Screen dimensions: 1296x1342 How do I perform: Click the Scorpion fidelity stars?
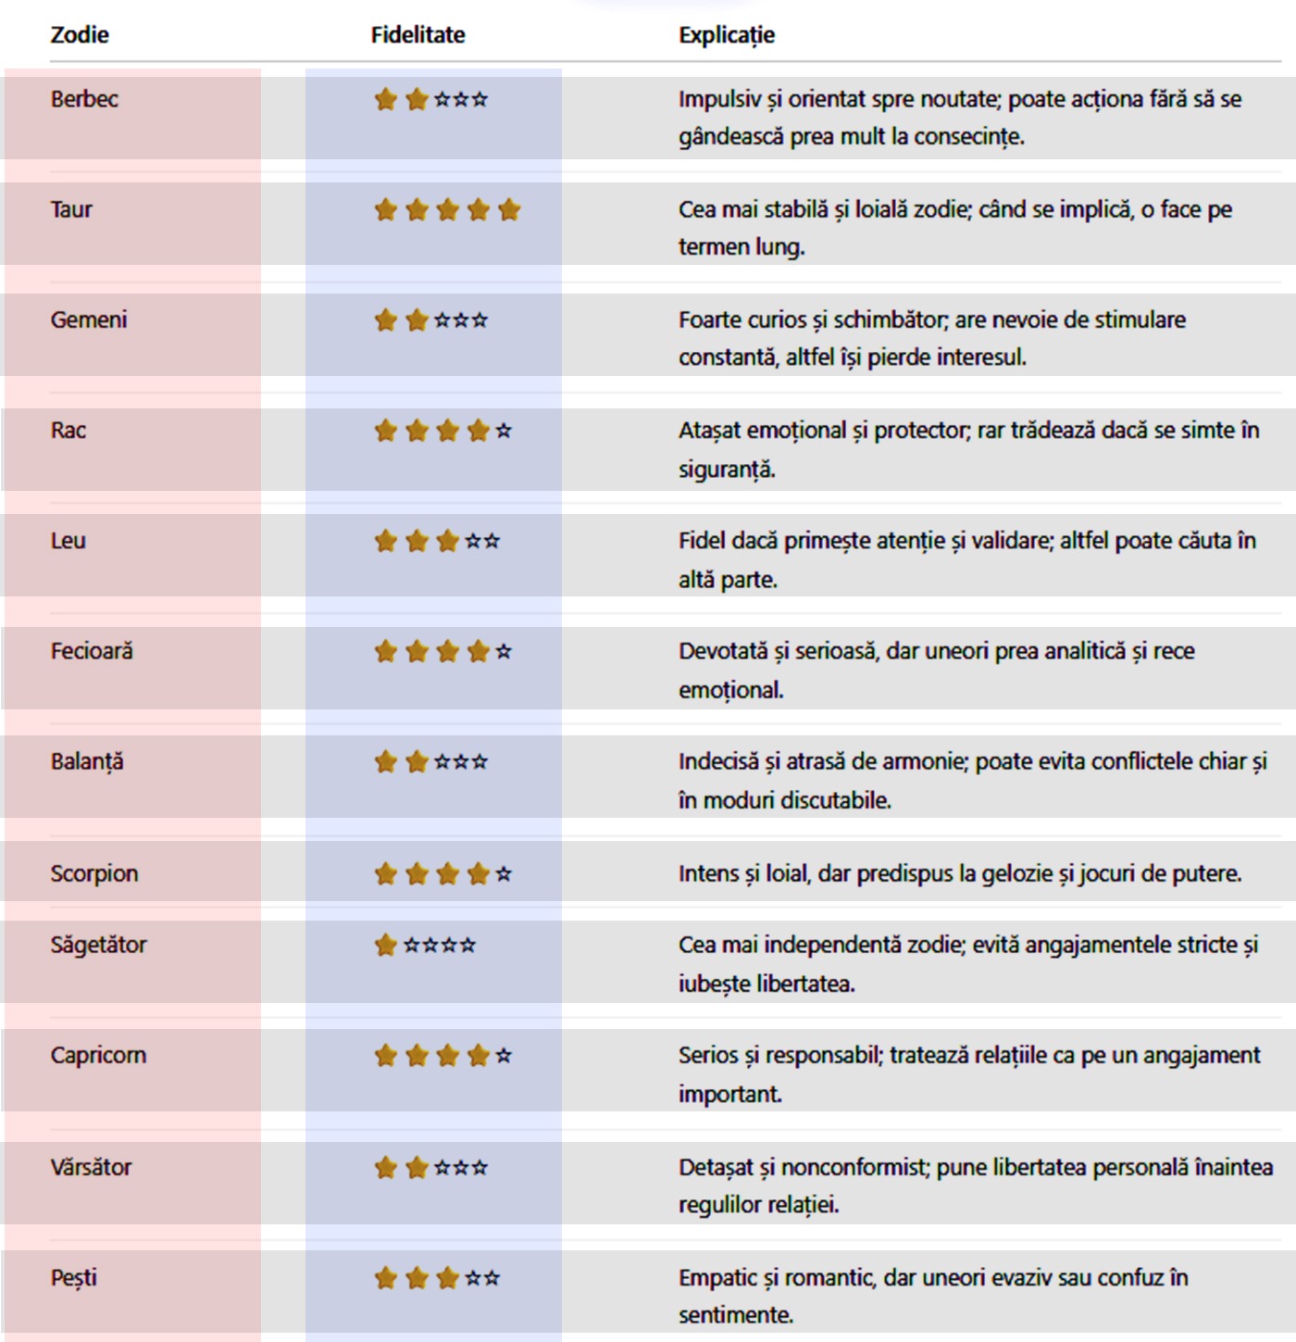[x=443, y=873]
